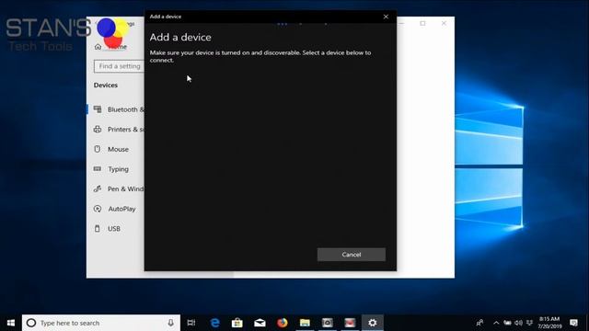Screen dimensions: 589x331
Task: Open Printers & scanners in Settings sidebar
Action: [126, 130]
